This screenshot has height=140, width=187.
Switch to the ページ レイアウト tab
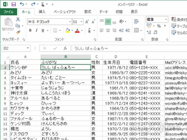click(65, 12)
